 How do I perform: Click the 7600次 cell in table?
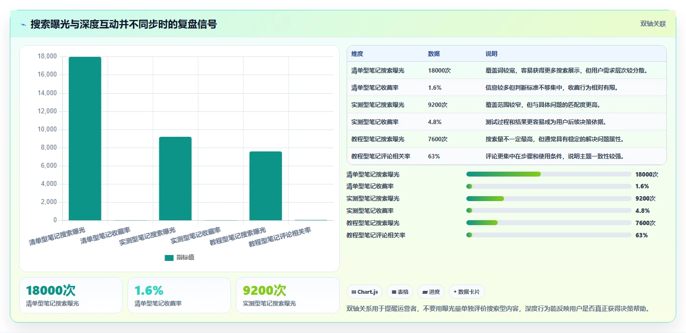click(x=437, y=139)
